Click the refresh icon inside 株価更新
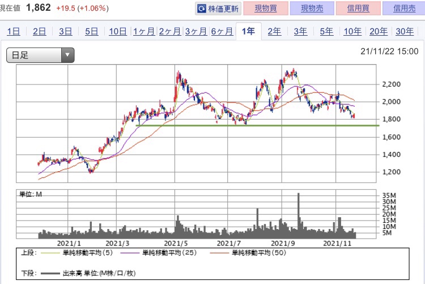This screenshot has height=284, width=425. click(201, 9)
